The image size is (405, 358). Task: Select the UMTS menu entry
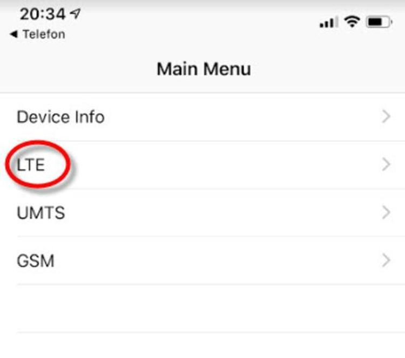click(x=41, y=212)
